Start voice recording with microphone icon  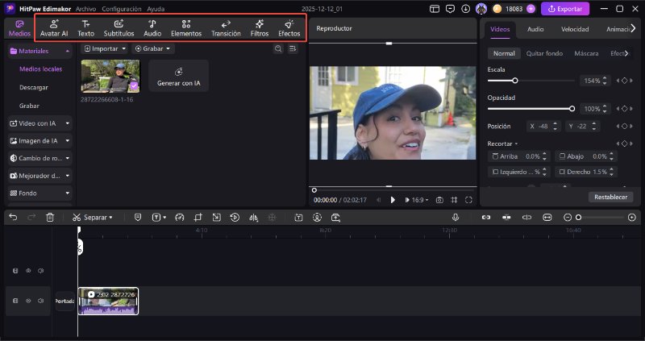(456, 217)
